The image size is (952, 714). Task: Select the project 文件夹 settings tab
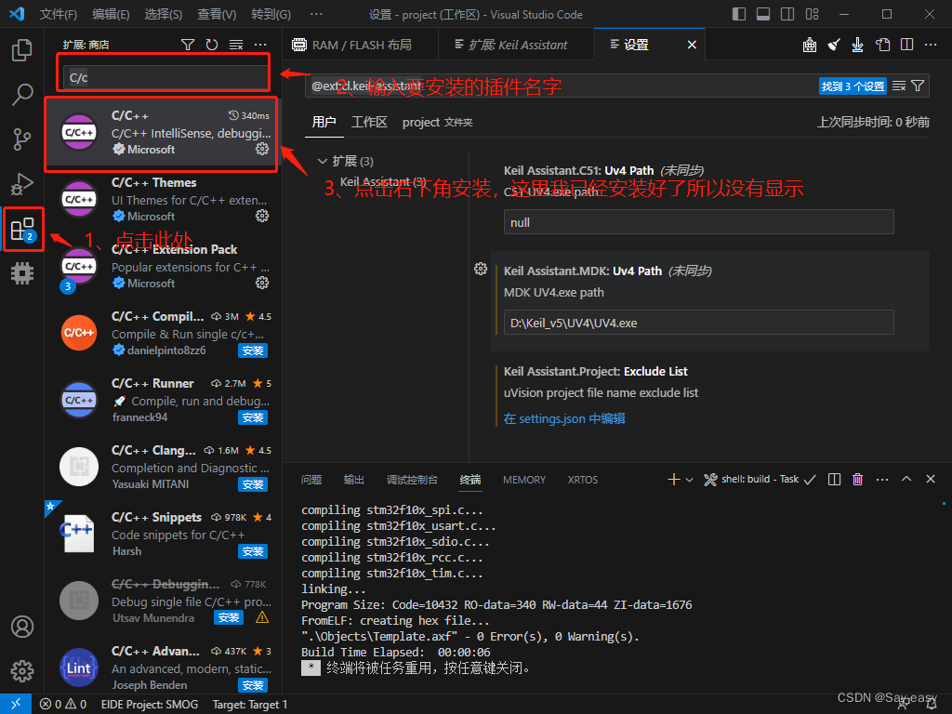tap(437, 122)
